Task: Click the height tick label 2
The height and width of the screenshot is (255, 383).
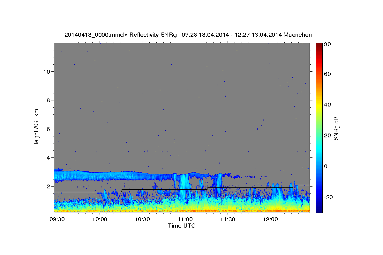Action: pyautogui.click(x=49, y=186)
